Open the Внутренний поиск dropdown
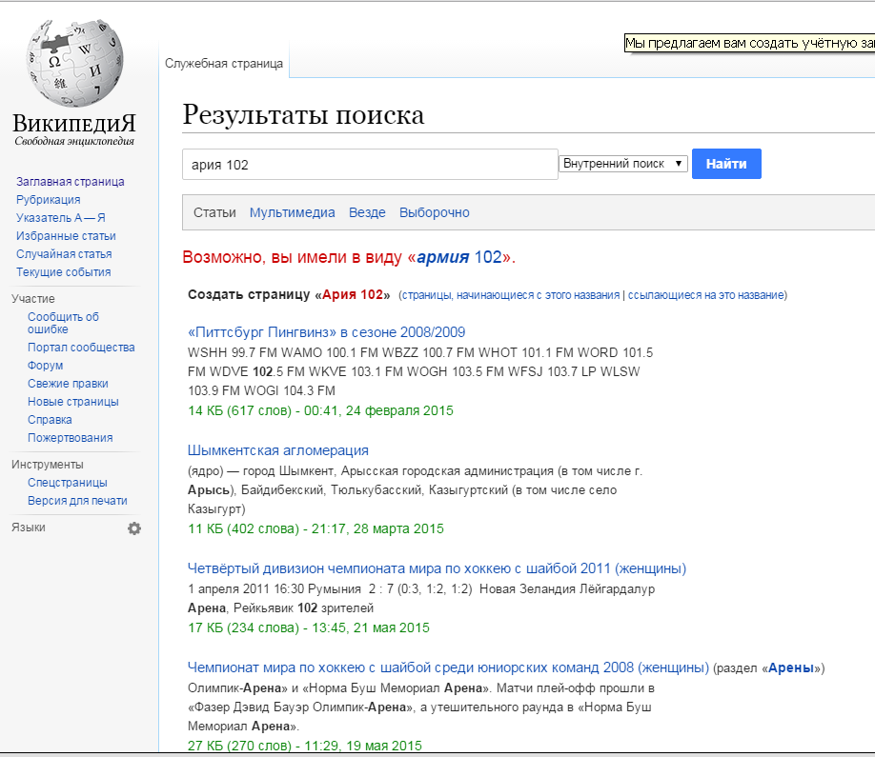Screen dimensions: 875x757 pyautogui.click(x=623, y=164)
